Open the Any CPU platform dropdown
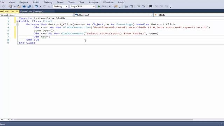The image size is (224, 126). (82, 6)
